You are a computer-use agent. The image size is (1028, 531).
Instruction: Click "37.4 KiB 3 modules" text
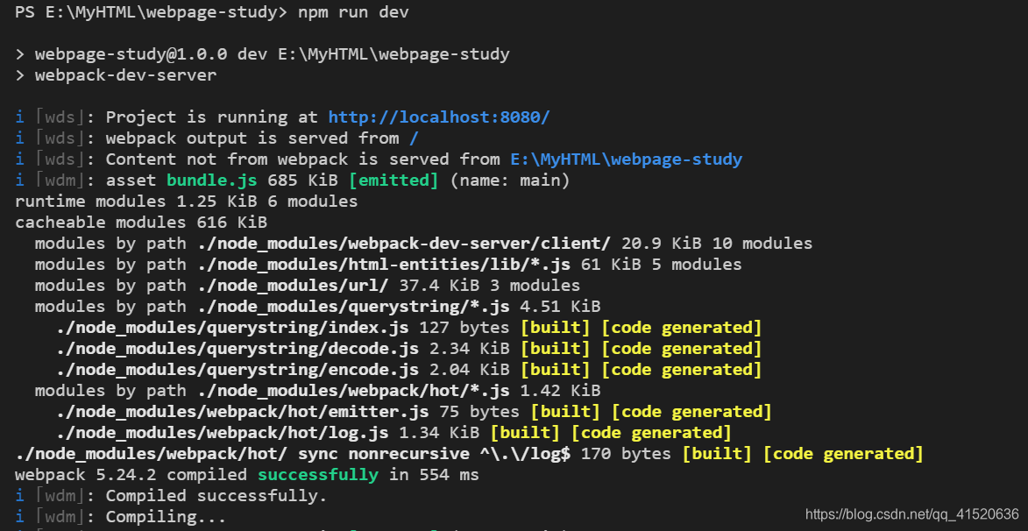click(489, 285)
